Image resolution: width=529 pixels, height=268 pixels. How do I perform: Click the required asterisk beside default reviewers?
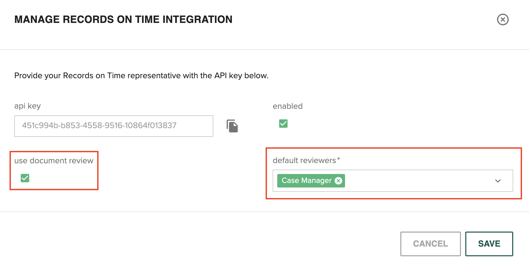(338, 159)
